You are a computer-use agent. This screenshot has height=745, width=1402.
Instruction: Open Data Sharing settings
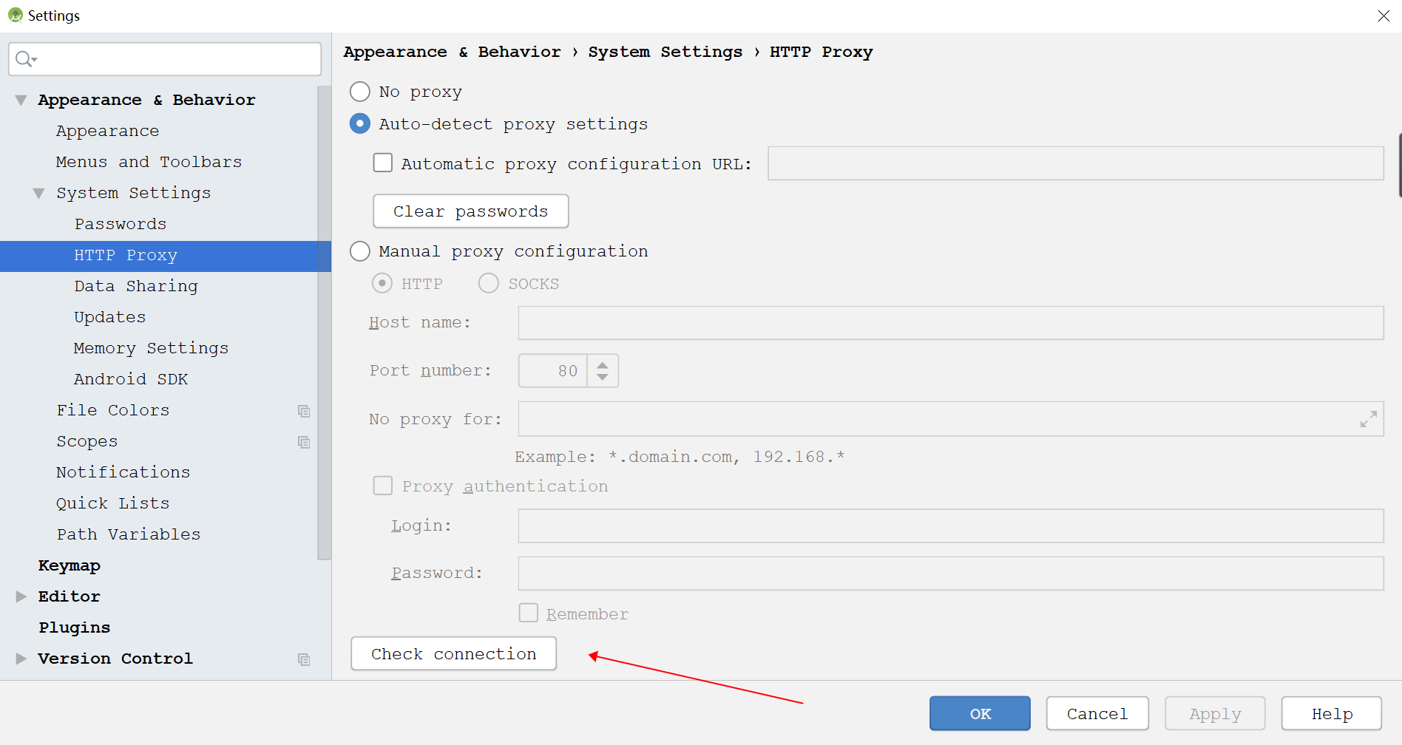click(x=135, y=286)
